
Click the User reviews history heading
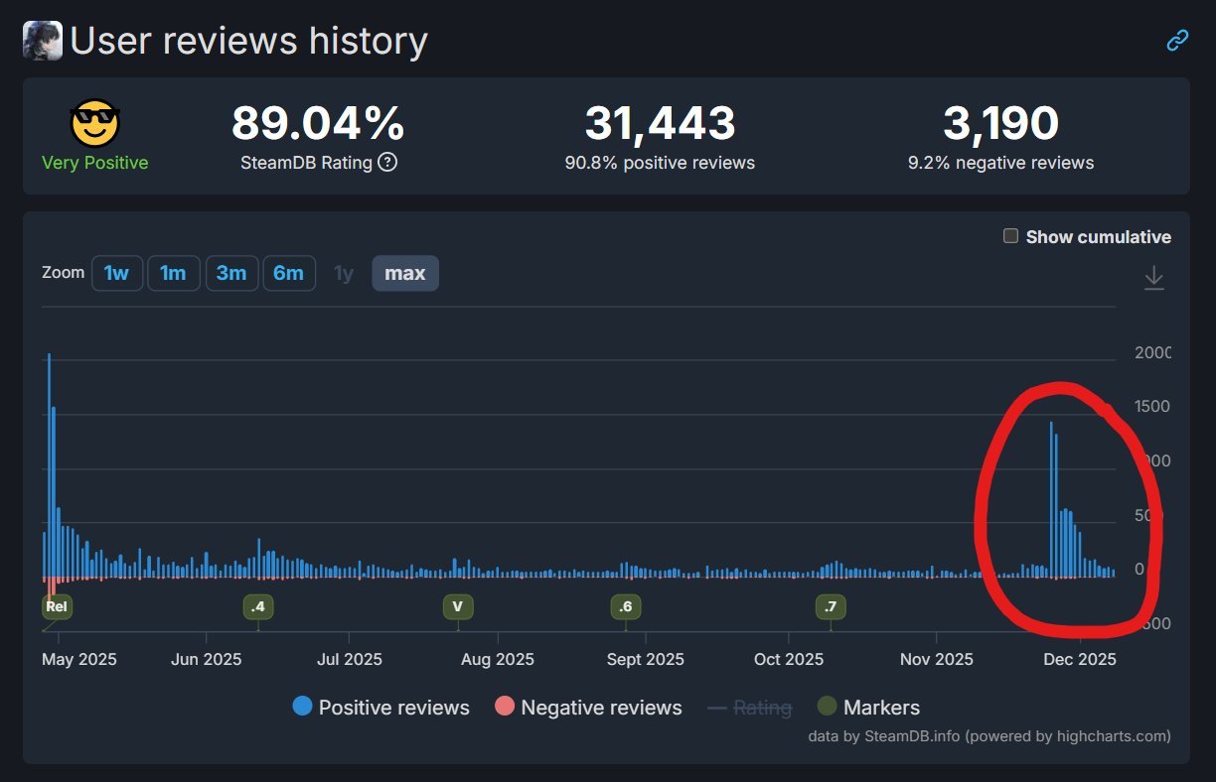[248, 41]
